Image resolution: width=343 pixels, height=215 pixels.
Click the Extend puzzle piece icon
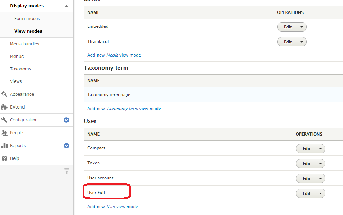4,107
